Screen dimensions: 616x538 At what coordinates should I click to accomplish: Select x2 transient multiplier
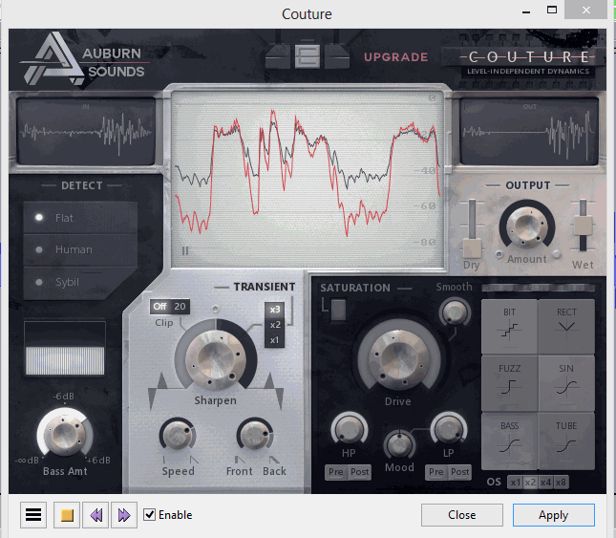[x=275, y=325]
